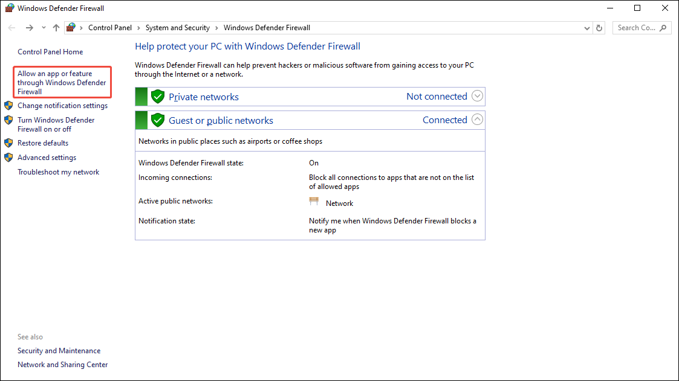
Task: Open Advanced settings
Action: pyautogui.click(x=47, y=158)
